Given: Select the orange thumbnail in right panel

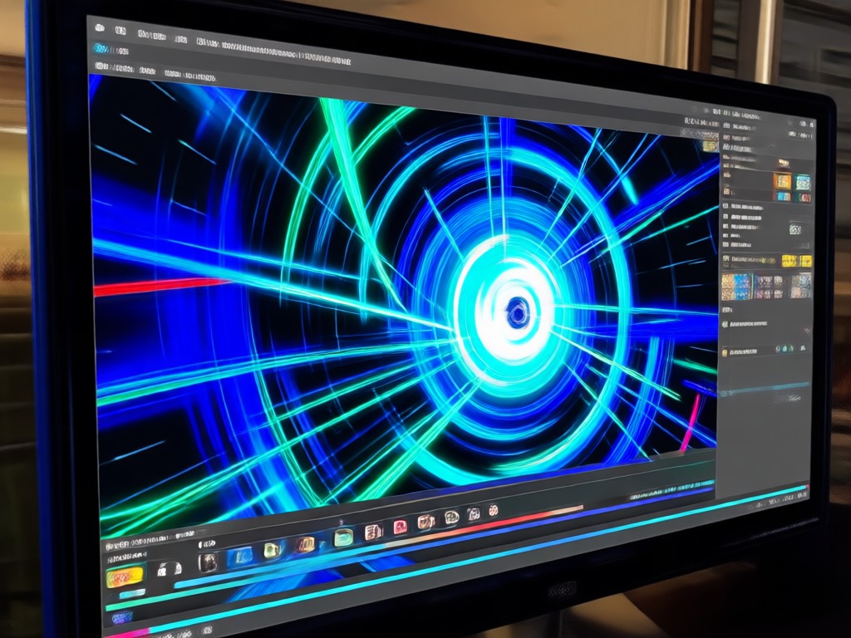Looking at the screenshot, I should tap(782, 181).
